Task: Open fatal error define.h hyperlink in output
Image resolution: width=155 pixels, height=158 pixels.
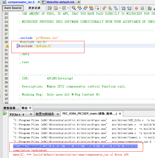Action: (75, 146)
